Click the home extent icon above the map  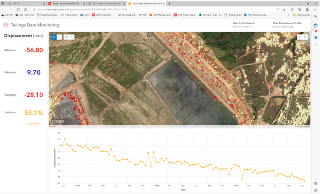(299, 37)
